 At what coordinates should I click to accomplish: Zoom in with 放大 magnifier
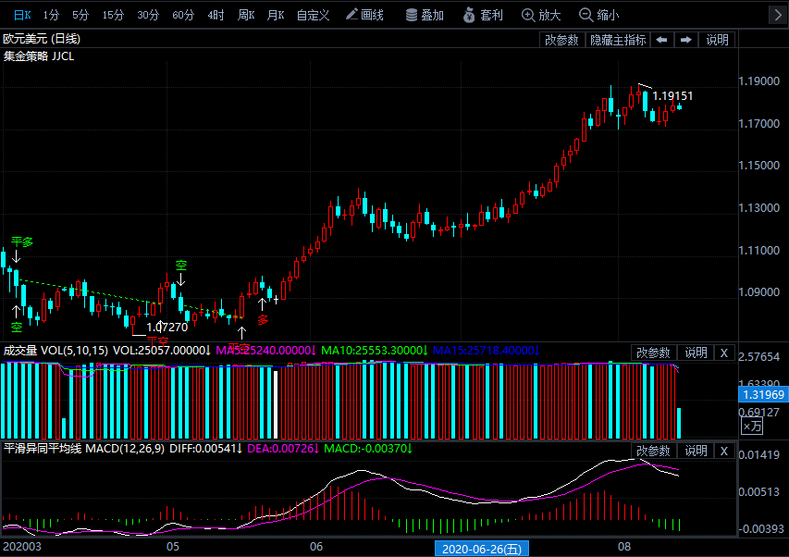click(x=542, y=15)
